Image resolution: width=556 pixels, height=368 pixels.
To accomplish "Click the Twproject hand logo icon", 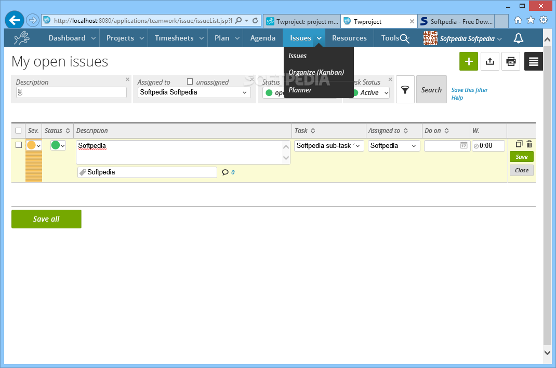I will [22, 38].
